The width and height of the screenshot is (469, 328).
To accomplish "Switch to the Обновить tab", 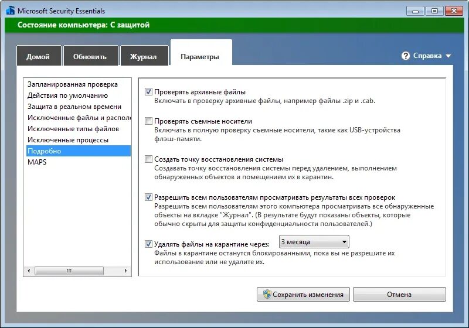I will 90,56.
